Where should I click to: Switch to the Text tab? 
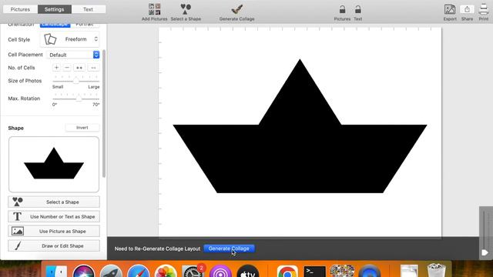coord(88,9)
